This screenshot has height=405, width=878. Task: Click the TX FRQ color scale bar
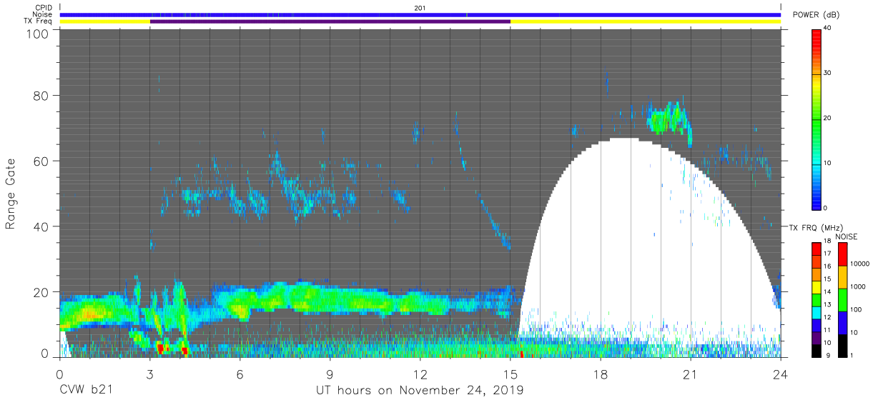tap(816, 299)
